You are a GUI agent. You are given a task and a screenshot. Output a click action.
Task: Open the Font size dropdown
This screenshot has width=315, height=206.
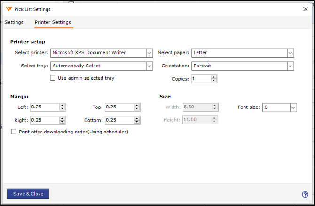point(293,107)
